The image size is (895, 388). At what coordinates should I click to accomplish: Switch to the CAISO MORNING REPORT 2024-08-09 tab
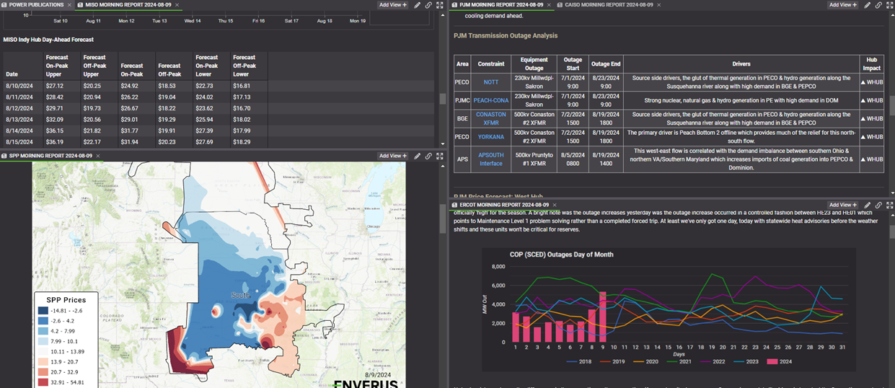click(609, 5)
